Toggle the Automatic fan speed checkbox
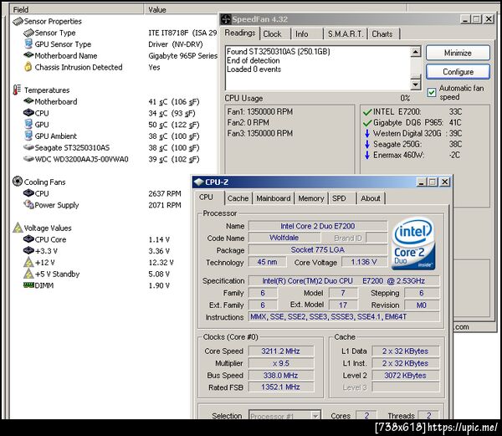Screen dimensions: 502x436 (x=431, y=93)
